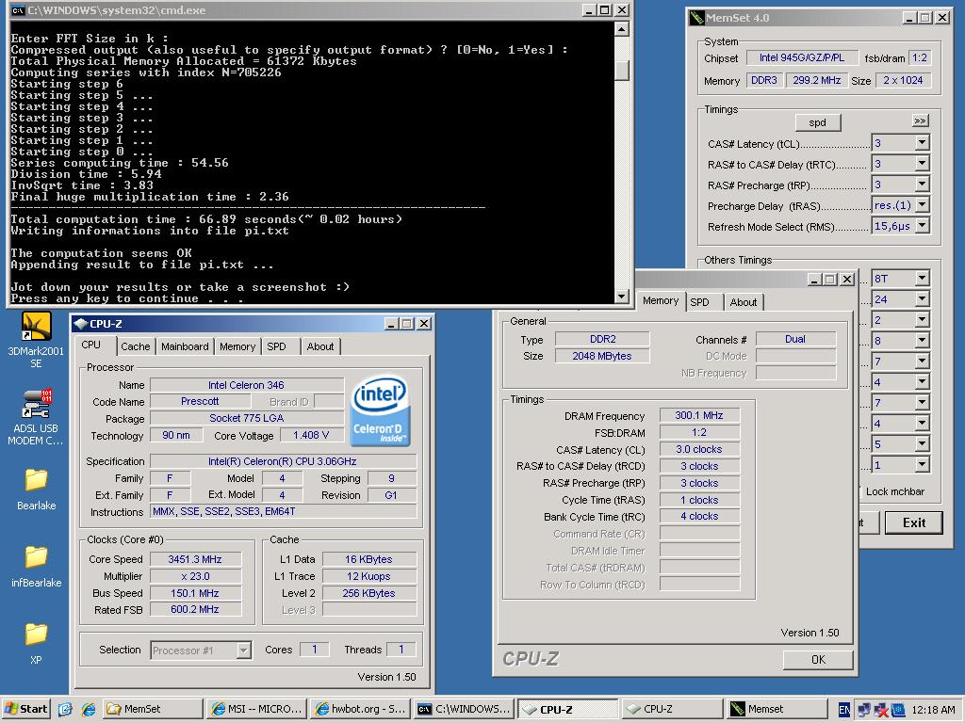Click the memory Size value 2048 MBytes
The width and height of the screenshot is (965, 723).
pyautogui.click(x=602, y=356)
